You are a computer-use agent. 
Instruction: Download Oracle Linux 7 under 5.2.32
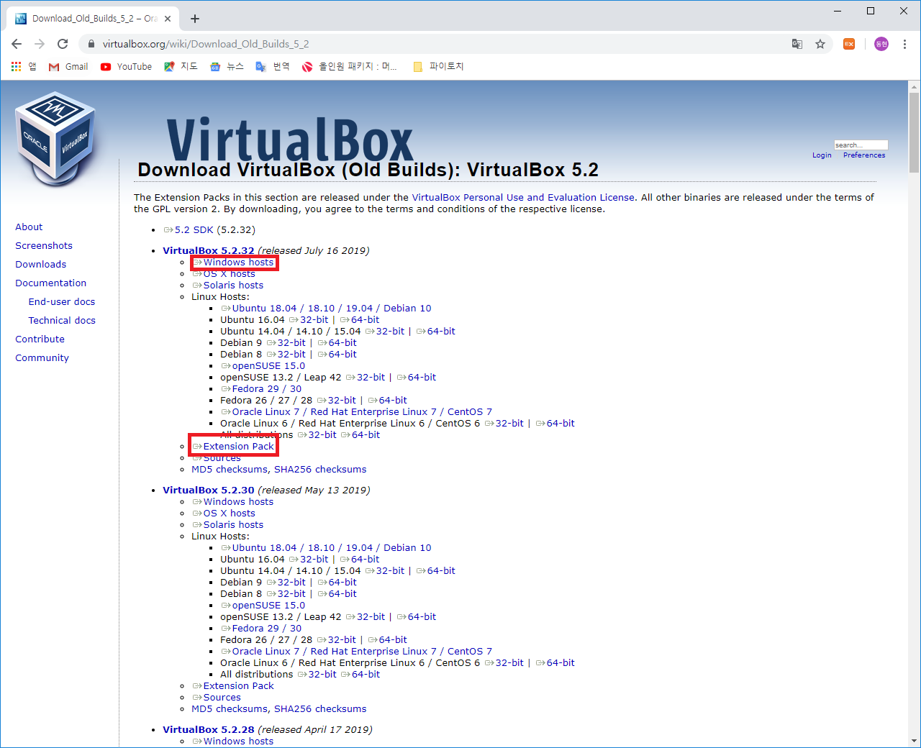tap(357, 411)
